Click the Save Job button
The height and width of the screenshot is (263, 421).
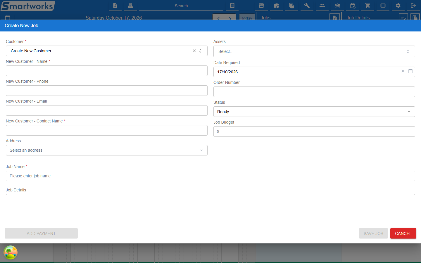tap(373, 233)
